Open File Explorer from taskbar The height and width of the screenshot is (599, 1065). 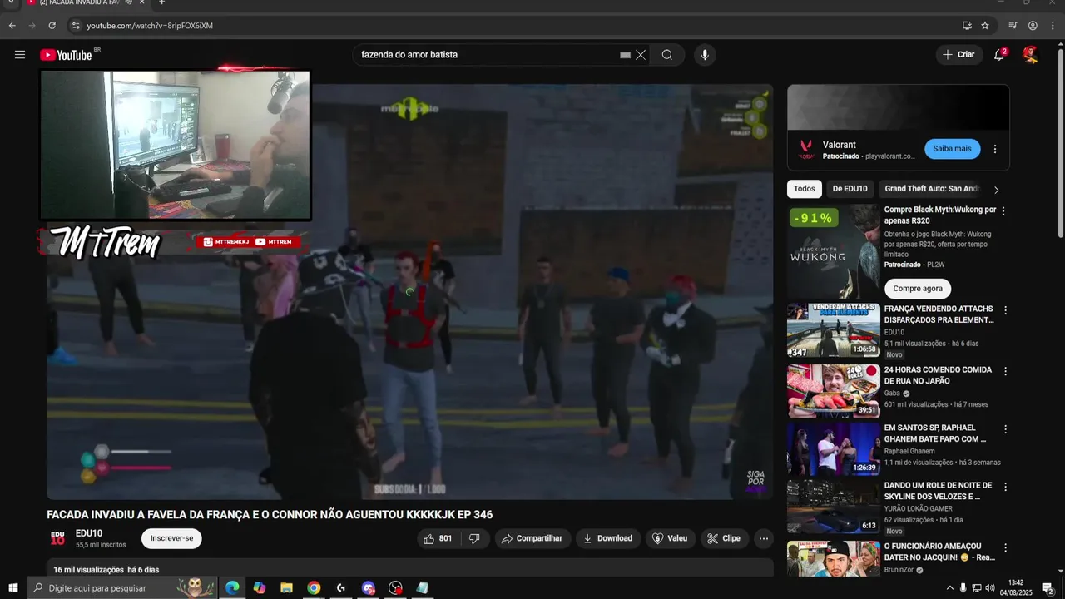[286, 587]
